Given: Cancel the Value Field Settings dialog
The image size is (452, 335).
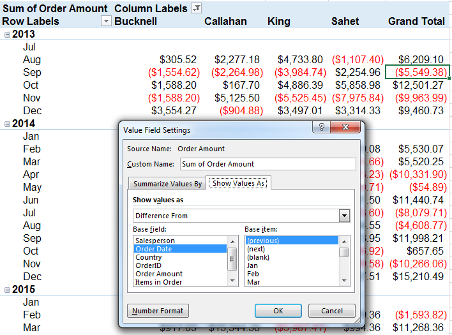Looking at the screenshot, I should coord(331,311).
